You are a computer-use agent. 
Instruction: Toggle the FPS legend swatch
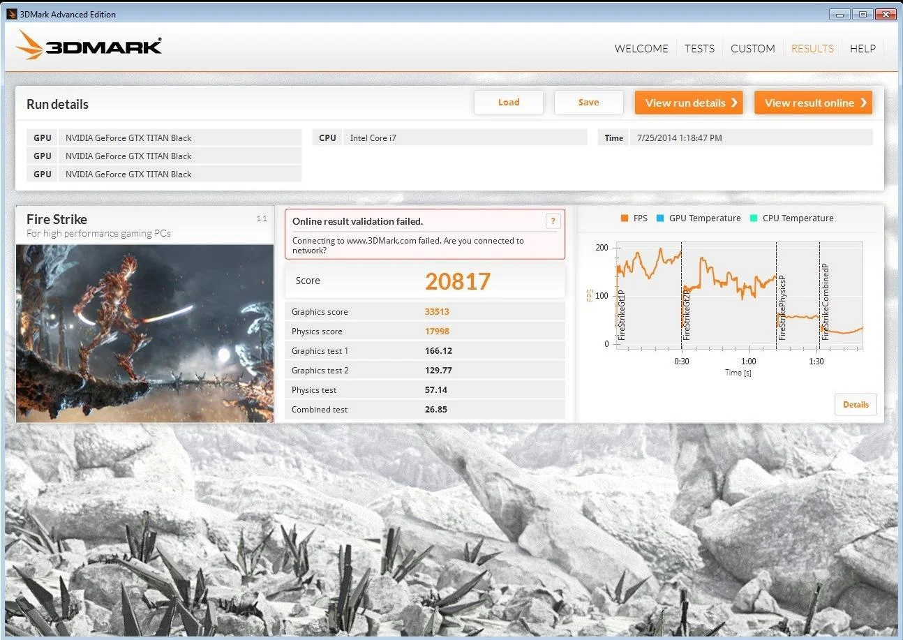(x=625, y=218)
